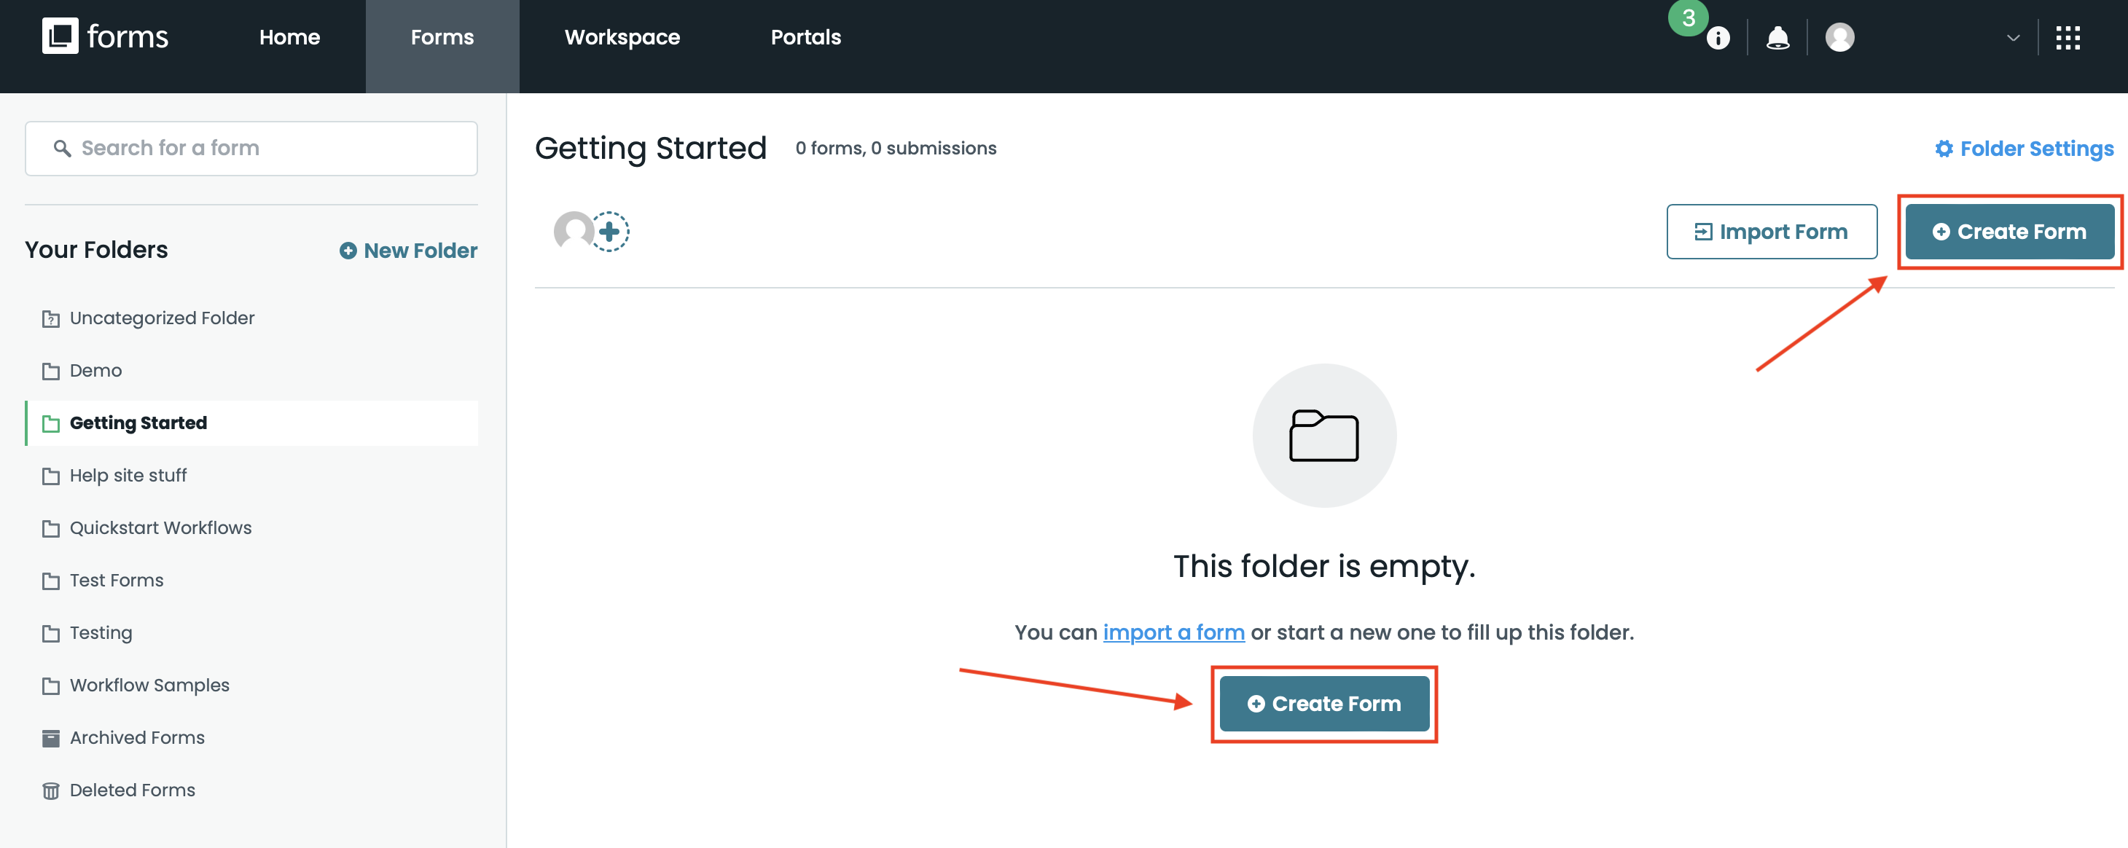The height and width of the screenshot is (848, 2128).
Task: Select the Getting Started folder
Action: coord(138,423)
